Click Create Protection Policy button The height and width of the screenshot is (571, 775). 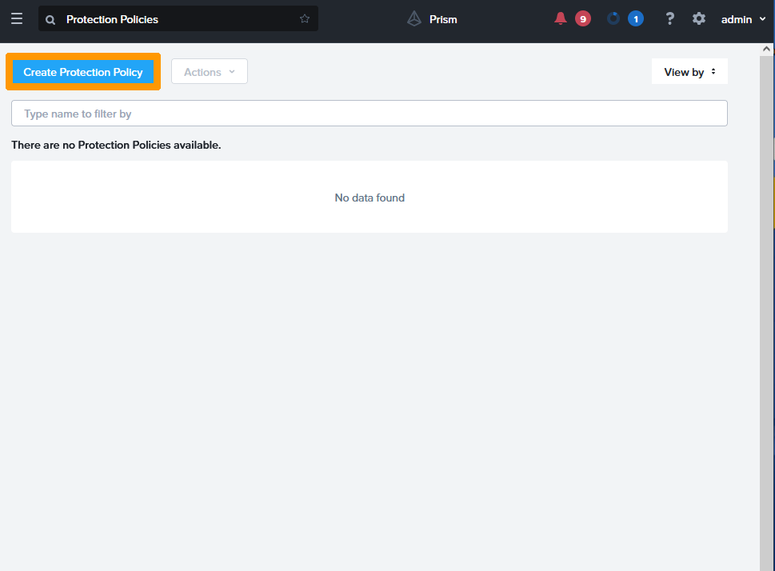pos(83,72)
